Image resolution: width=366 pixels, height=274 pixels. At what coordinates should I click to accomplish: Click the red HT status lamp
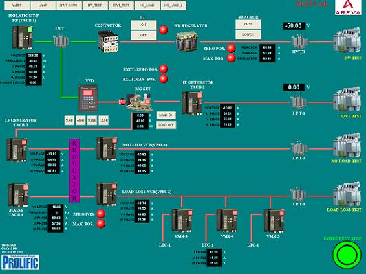click(164, 30)
